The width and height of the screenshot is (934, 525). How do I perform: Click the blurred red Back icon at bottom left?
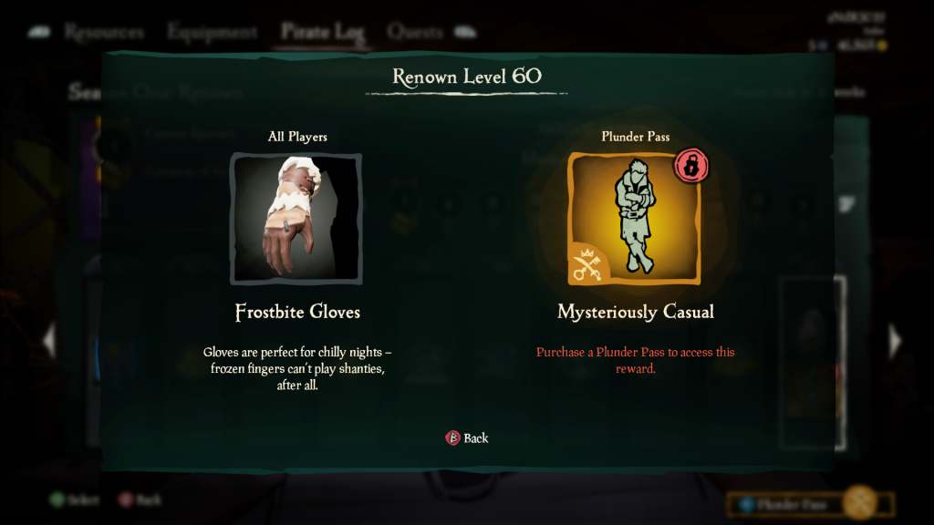click(126, 499)
